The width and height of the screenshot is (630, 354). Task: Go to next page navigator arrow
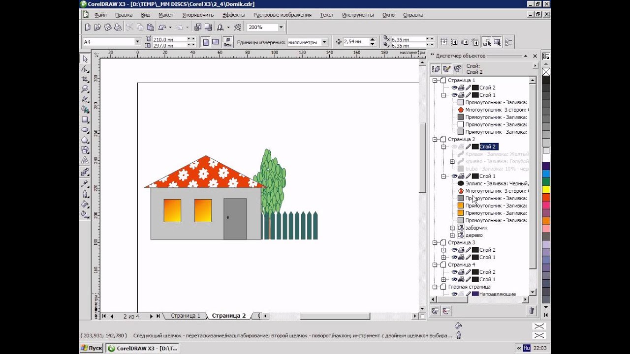[152, 316]
